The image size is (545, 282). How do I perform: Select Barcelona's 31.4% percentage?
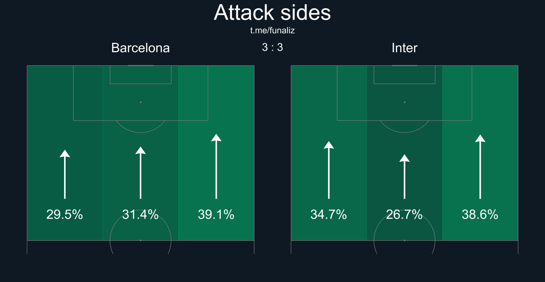(x=140, y=214)
